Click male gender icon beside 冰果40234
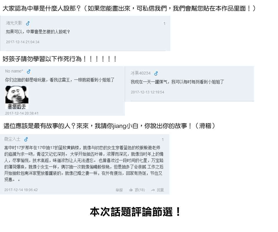278x232 pixels. click(x=156, y=73)
